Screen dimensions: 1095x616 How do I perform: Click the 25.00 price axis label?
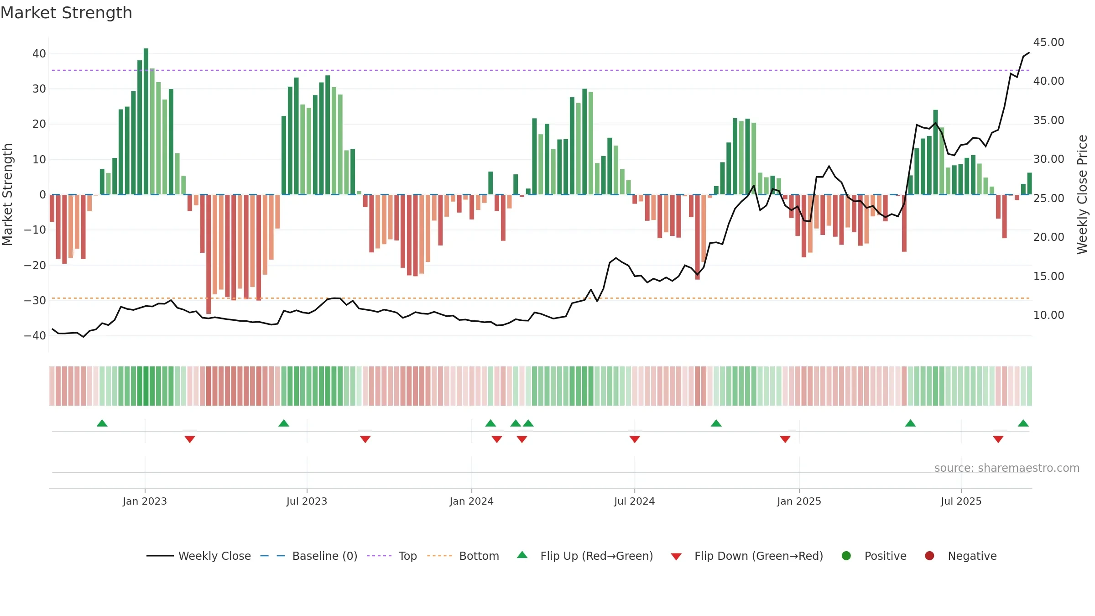click(1048, 198)
